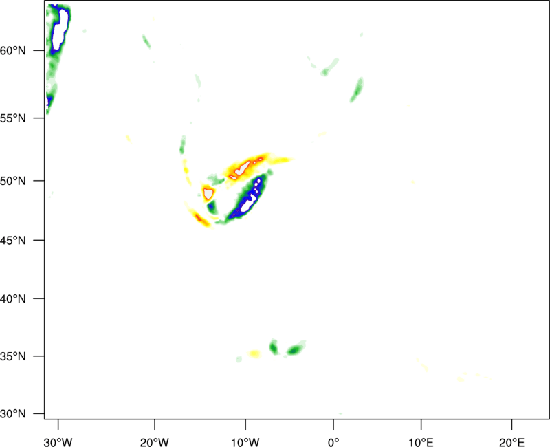Select the 20°W longitude tick label
550x447 pixels.
[155, 442]
